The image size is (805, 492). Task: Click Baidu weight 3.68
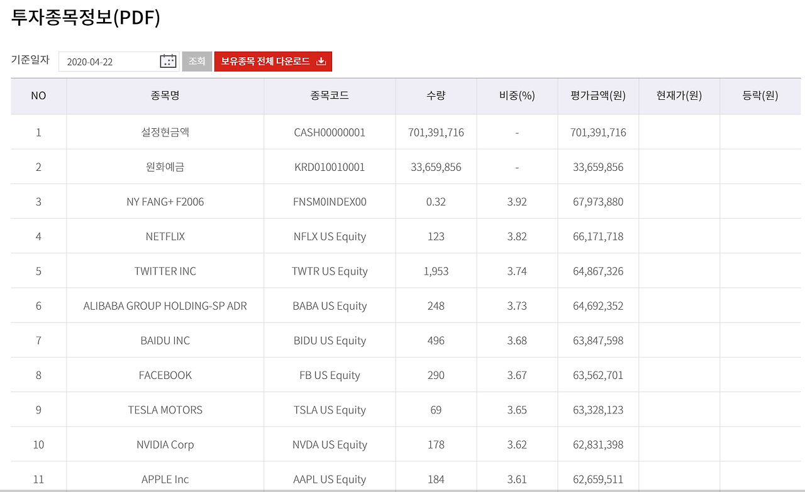(x=517, y=341)
